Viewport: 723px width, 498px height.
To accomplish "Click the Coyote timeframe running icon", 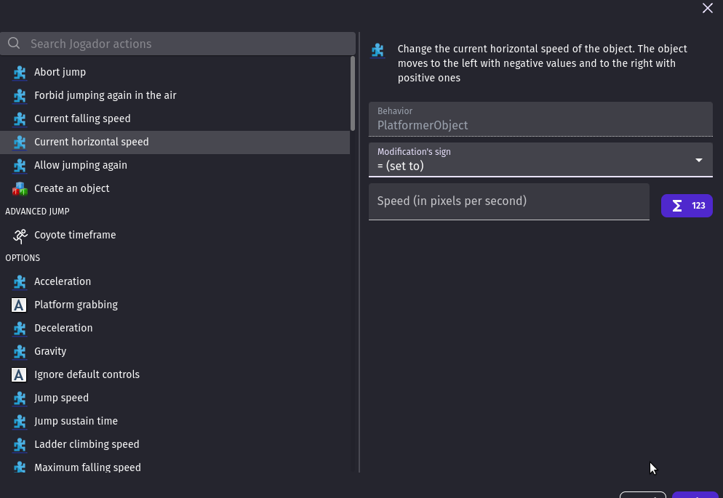I will [x=20, y=236].
